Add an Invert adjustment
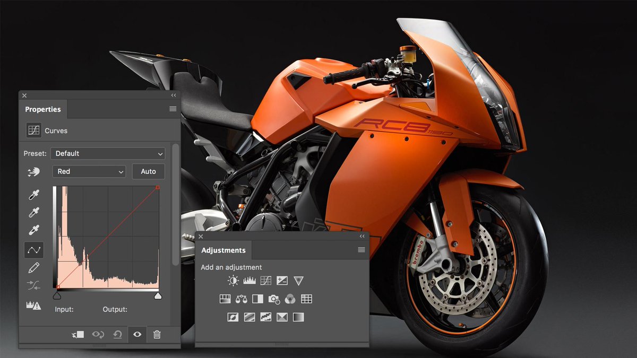The image size is (637, 358). click(233, 317)
